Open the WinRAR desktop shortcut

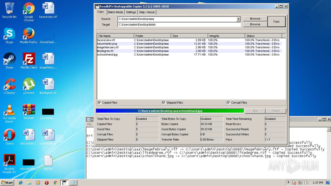click(29, 112)
